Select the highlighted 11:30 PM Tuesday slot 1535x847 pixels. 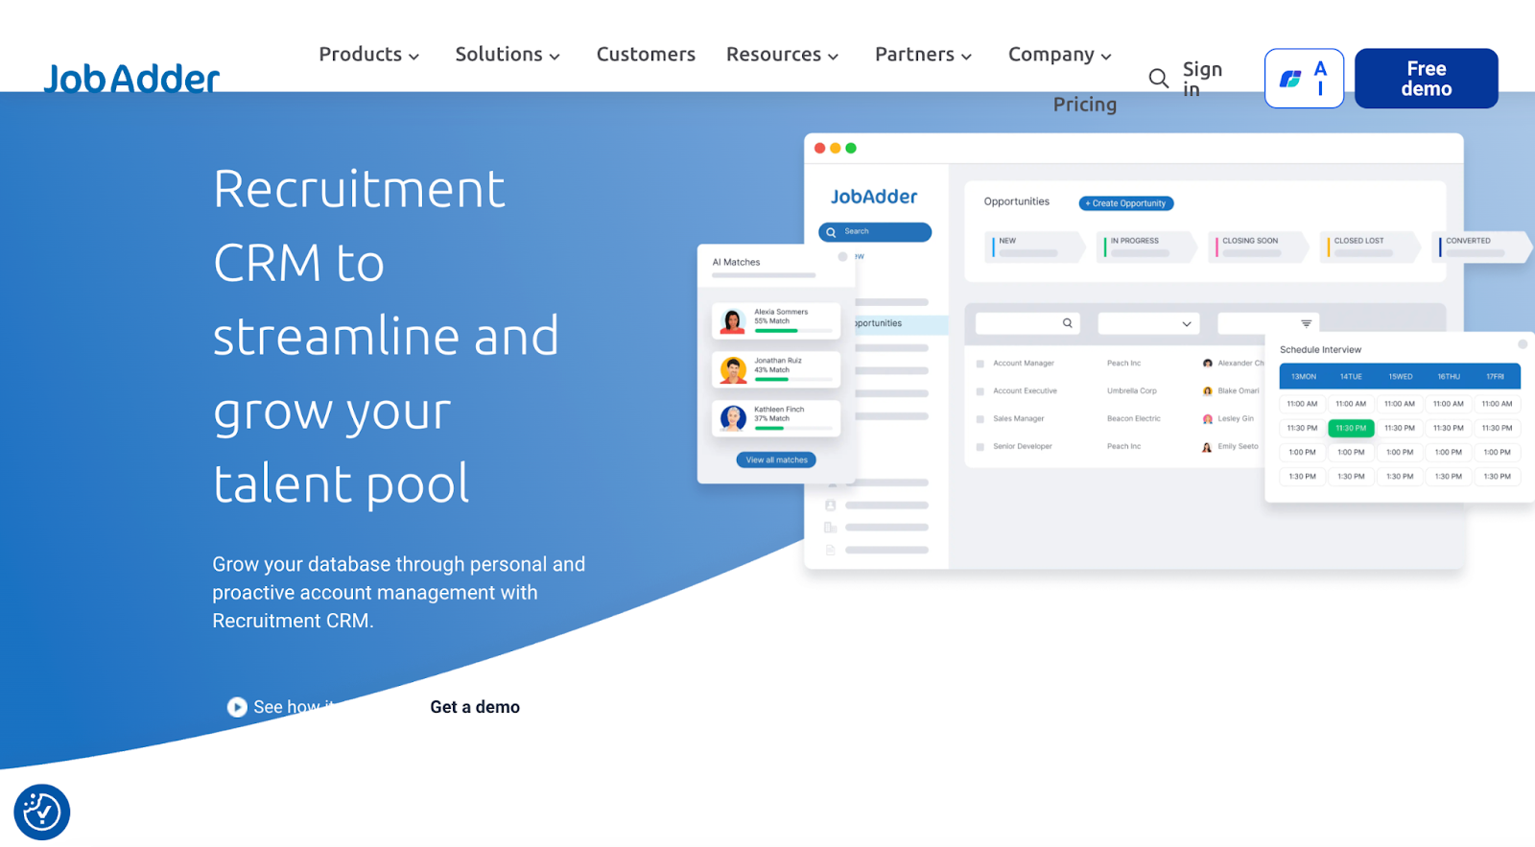coord(1351,429)
